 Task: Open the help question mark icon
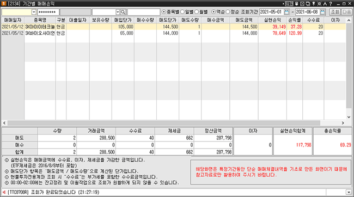331,4
